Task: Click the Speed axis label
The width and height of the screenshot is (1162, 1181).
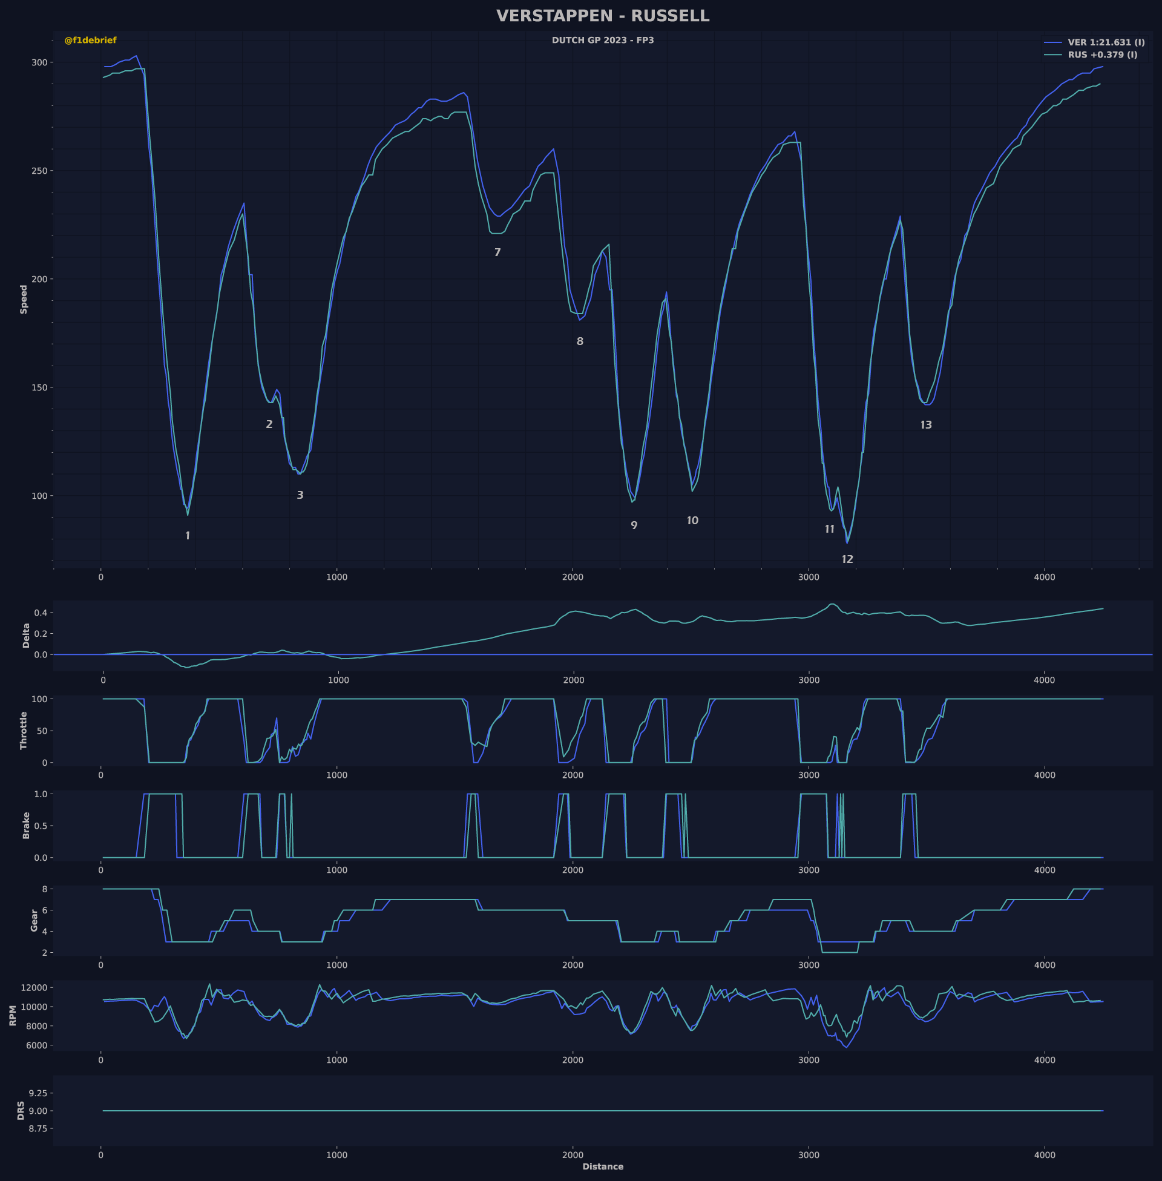Action: click(x=24, y=299)
